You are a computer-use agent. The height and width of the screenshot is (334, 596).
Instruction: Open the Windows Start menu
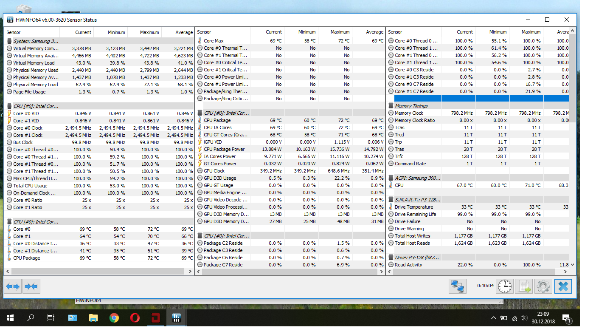pyautogui.click(x=10, y=318)
